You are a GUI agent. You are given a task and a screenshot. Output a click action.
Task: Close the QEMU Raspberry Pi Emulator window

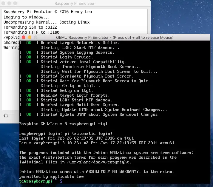point(24,37)
